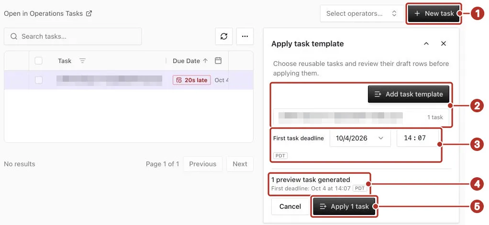489x225 pixels.
Task: Click the search magnifier icon
Action: (14, 36)
